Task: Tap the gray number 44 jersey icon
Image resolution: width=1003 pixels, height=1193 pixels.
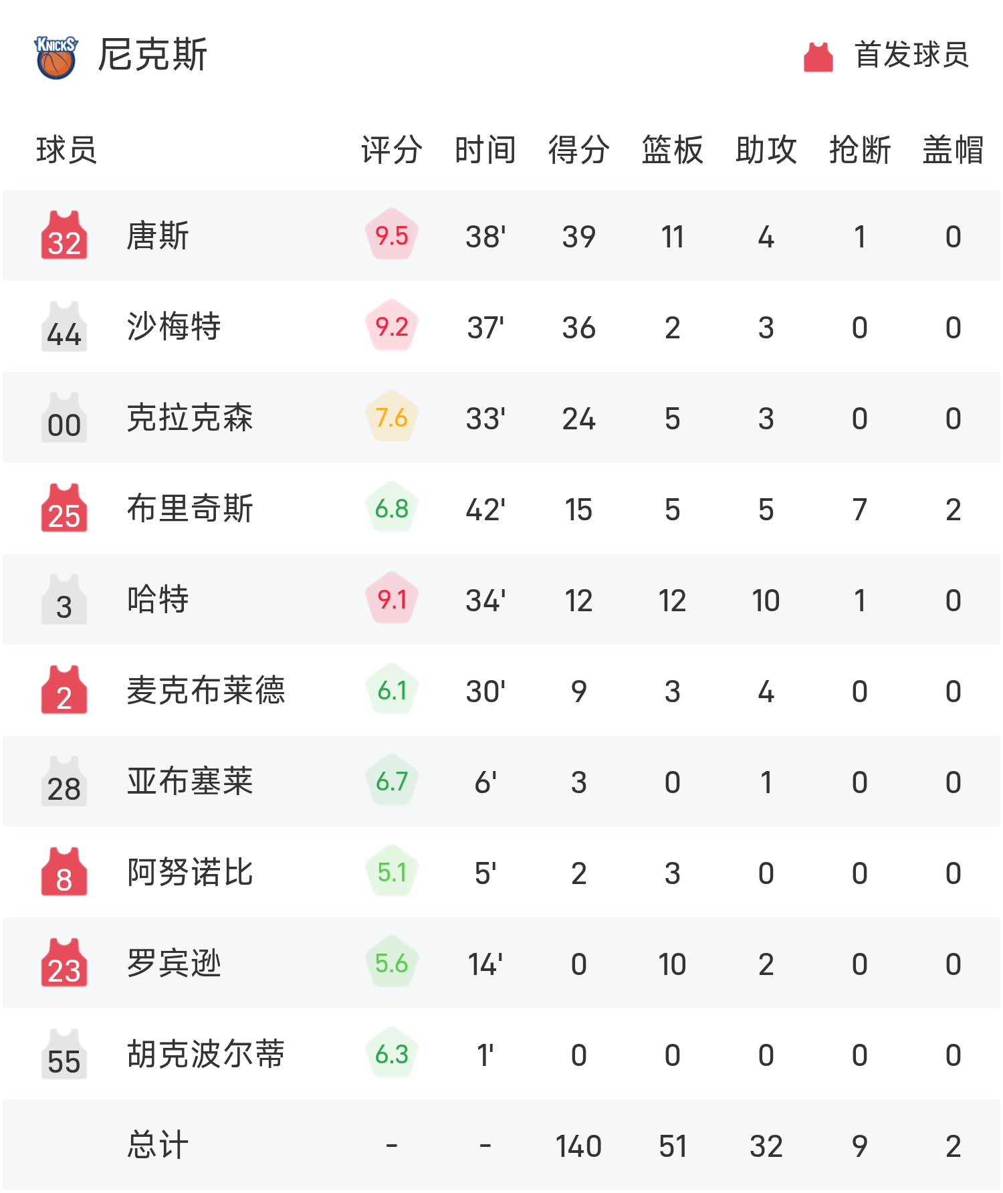Action: tap(64, 326)
